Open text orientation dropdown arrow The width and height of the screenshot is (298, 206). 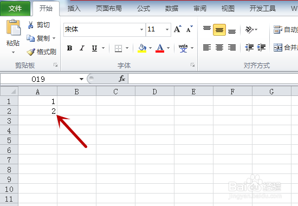coord(256,29)
